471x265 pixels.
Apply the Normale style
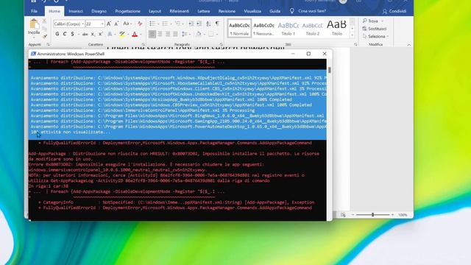point(239,29)
